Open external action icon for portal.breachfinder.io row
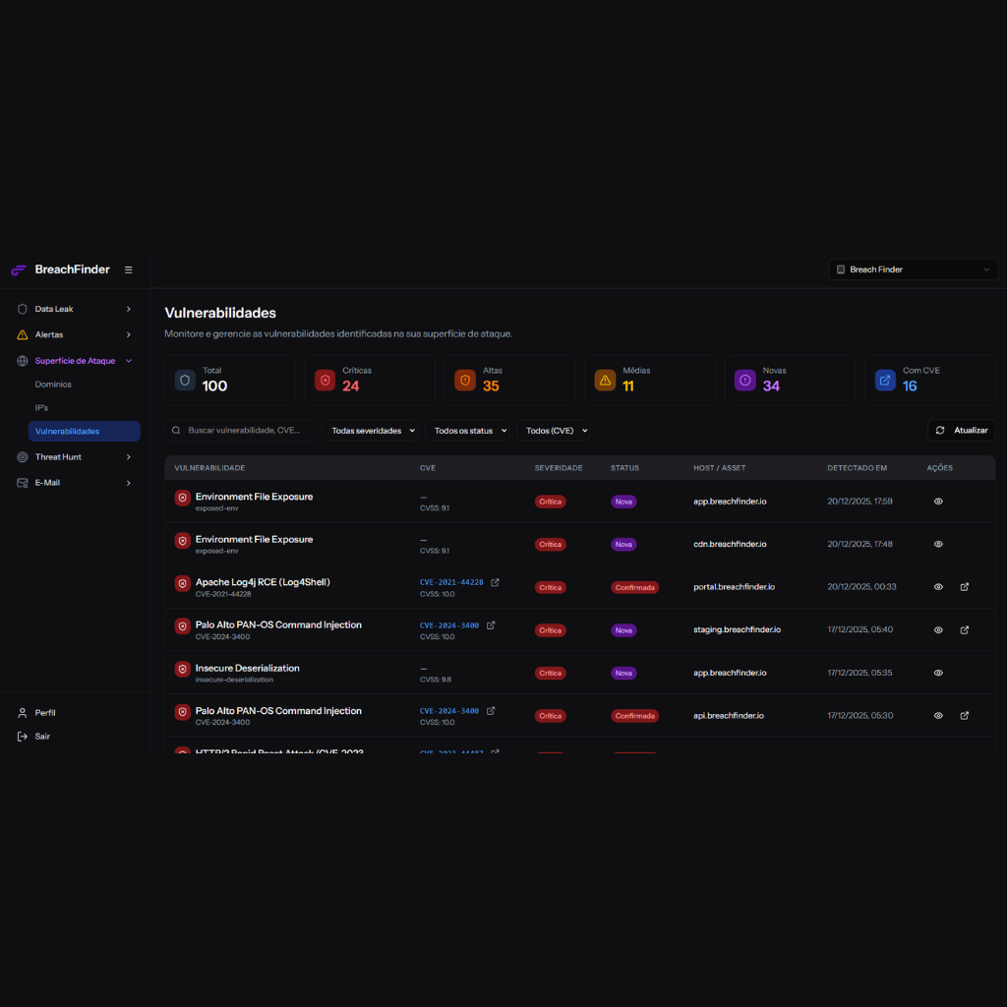1007x1007 pixels. point(965,587)
